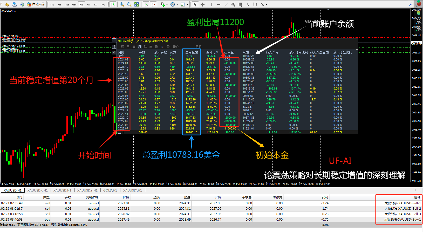423x232 pixels.
Task: Open the 综 summary statistics tab
Action: [122, 47]
